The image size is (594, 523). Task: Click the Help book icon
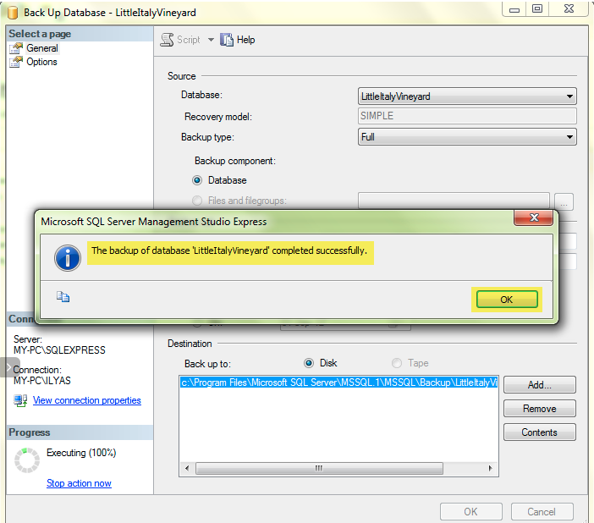pyautogui.click(x=227, y=40)
